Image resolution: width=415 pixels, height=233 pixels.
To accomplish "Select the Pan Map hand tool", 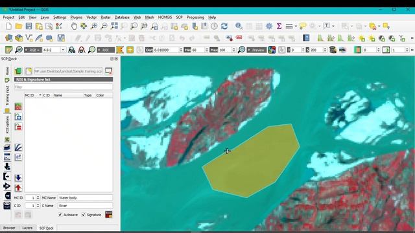I will 74,26.
